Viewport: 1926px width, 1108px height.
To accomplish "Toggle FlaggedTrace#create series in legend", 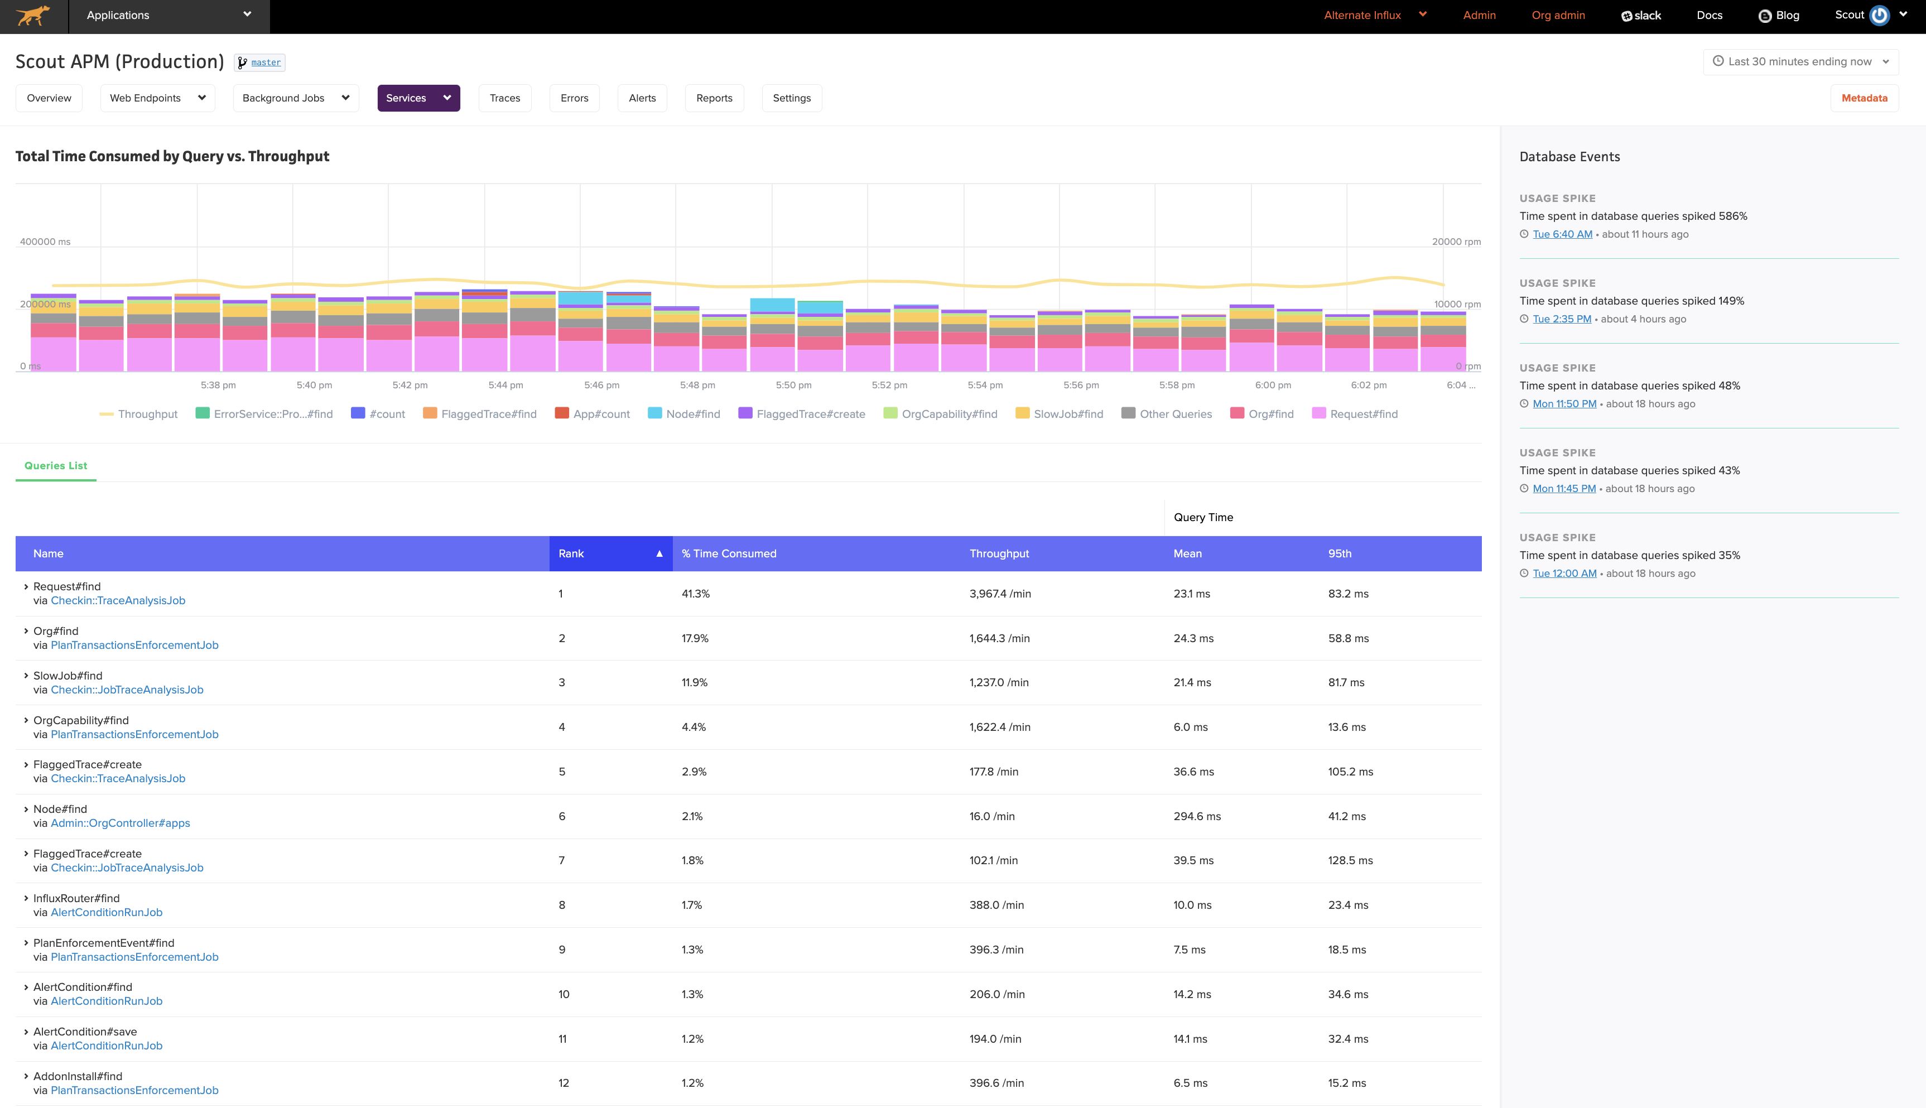I will pyautogui.click(x=801, y=414).
